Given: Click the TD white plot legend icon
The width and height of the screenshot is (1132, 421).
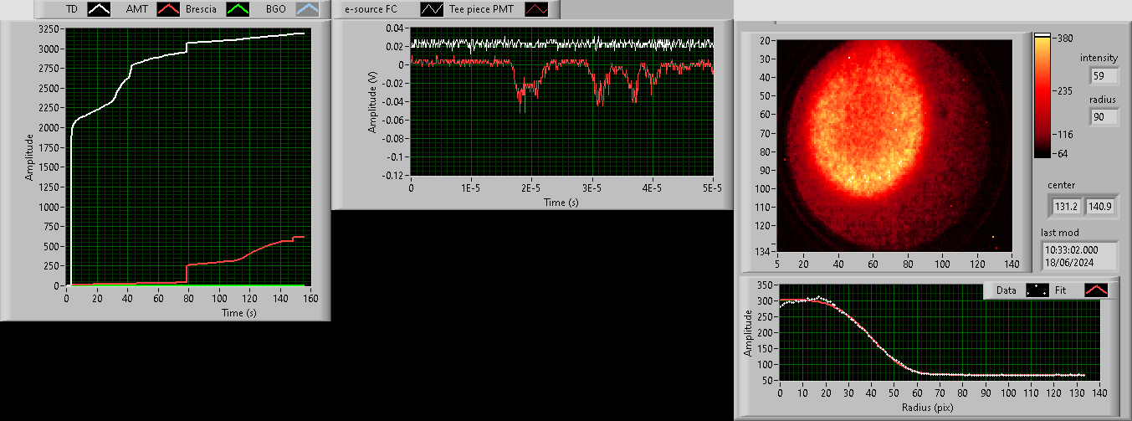Looking at the screenshot, I should tap(100, 10).
